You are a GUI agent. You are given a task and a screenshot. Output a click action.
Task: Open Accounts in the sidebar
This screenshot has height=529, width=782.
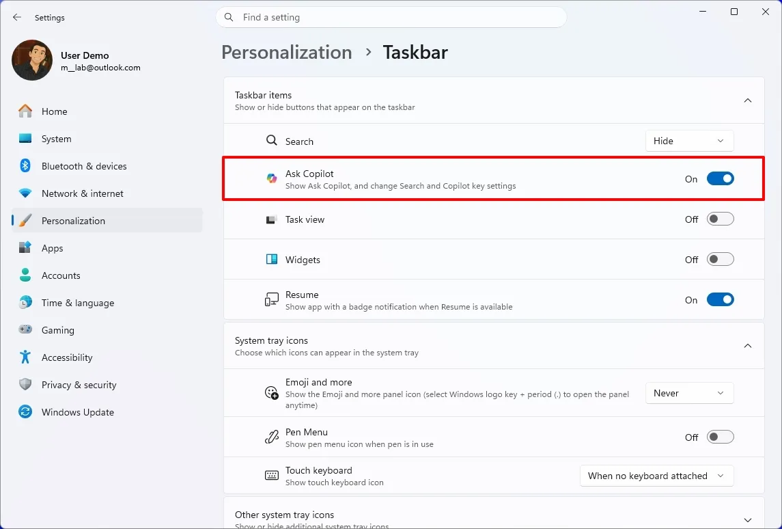[107, 275]
